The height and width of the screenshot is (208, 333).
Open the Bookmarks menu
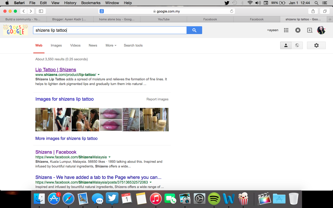[91, 3]
